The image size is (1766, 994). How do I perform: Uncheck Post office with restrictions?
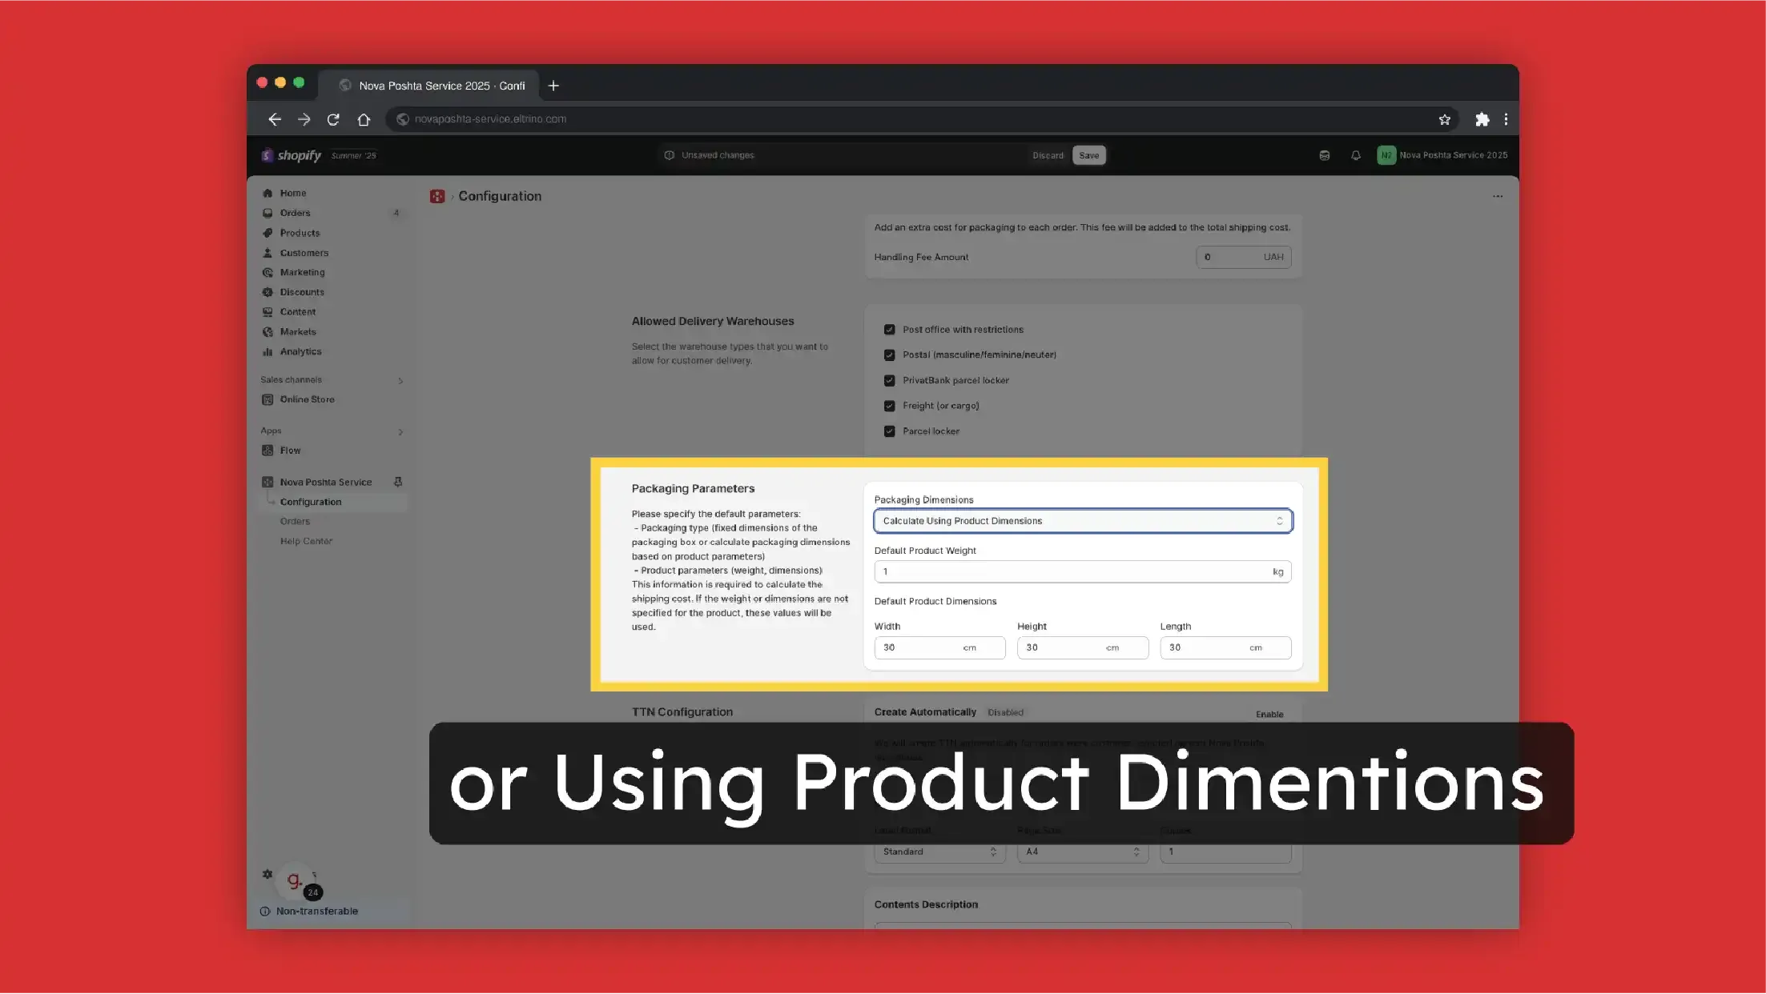889,330
